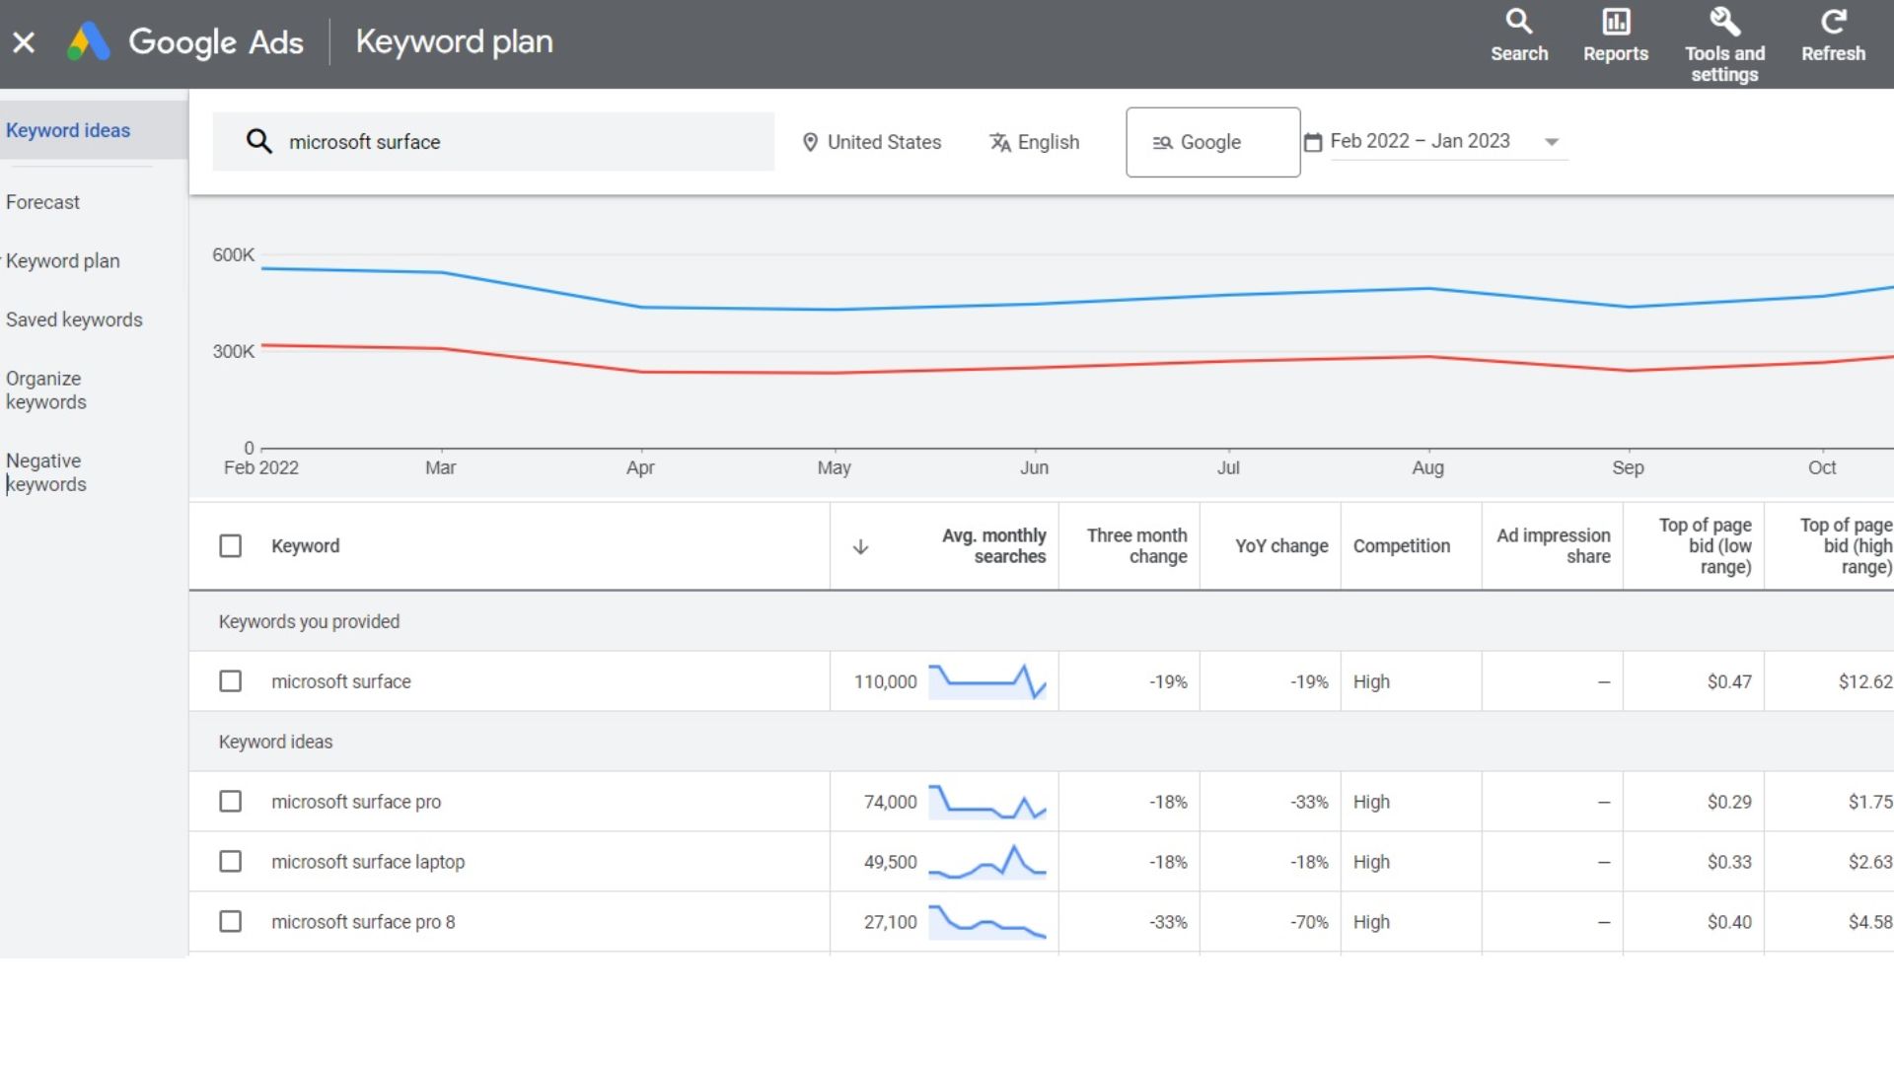The width and height of the screenshot is (1894, 1065).
Task: Sort by Avg. monthly searches column
Action: pyautogui.click(x=993, y=546)
